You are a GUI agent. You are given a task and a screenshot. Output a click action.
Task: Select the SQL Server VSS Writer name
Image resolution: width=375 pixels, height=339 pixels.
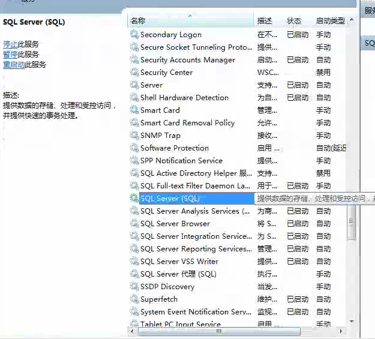point(179,262)
